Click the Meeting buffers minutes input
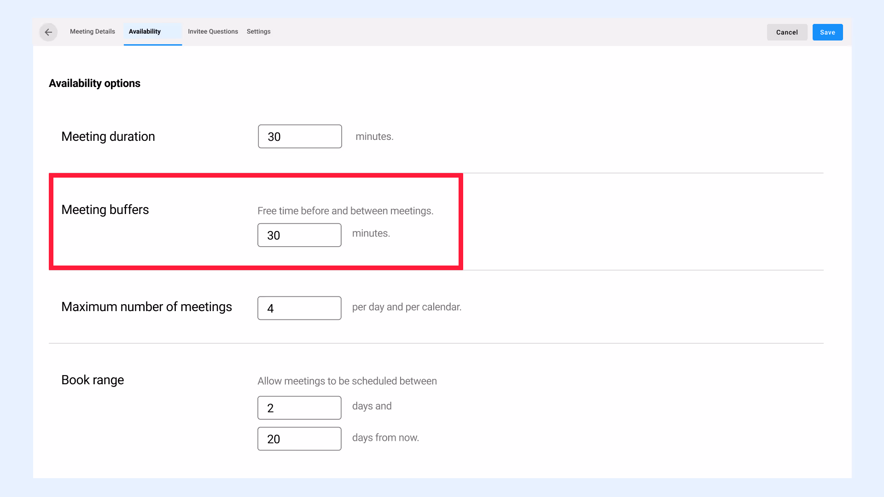 click(x=299, y=235)
